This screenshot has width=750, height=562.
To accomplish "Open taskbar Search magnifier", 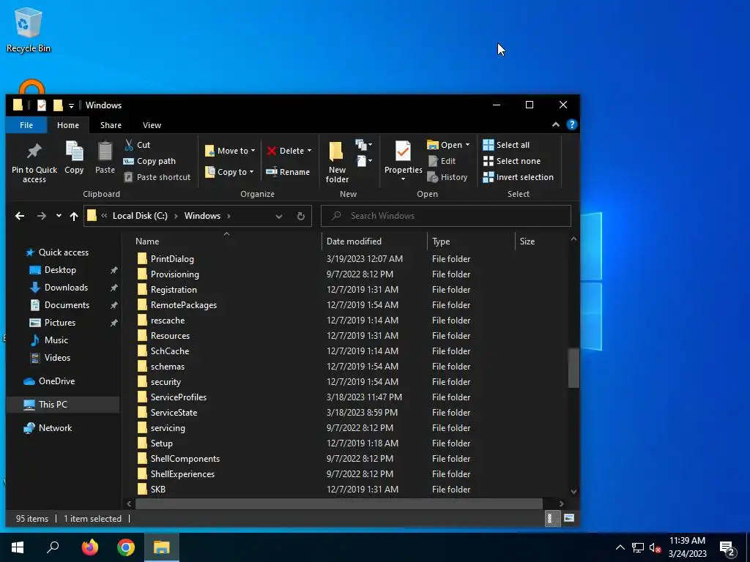I will point(53,547).
